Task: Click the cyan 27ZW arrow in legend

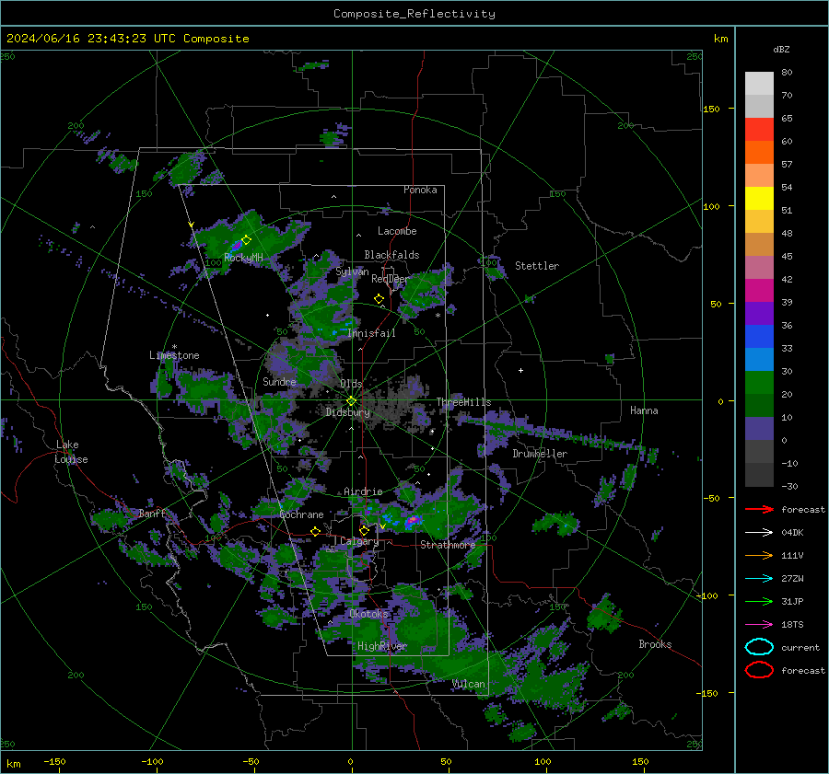Action: click(x=759, y=579)
